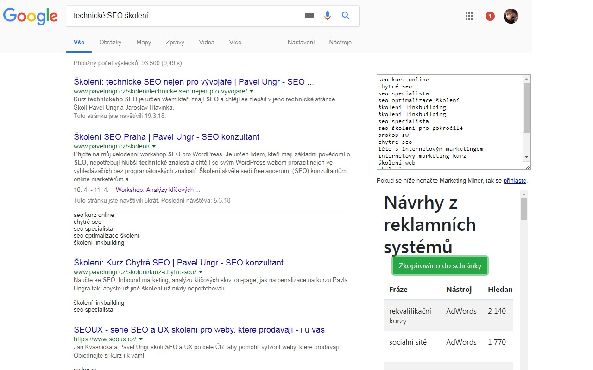
Task: Click 'Zkopírováno do schránky' green button
Action: click(x=440, y=266)
